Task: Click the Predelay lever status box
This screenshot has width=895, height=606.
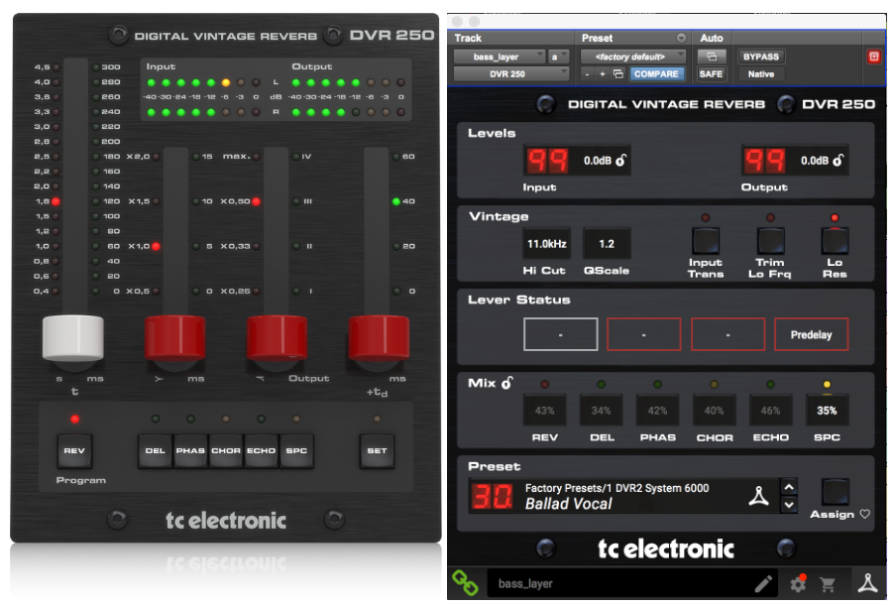Action: [x=811, y=334]
